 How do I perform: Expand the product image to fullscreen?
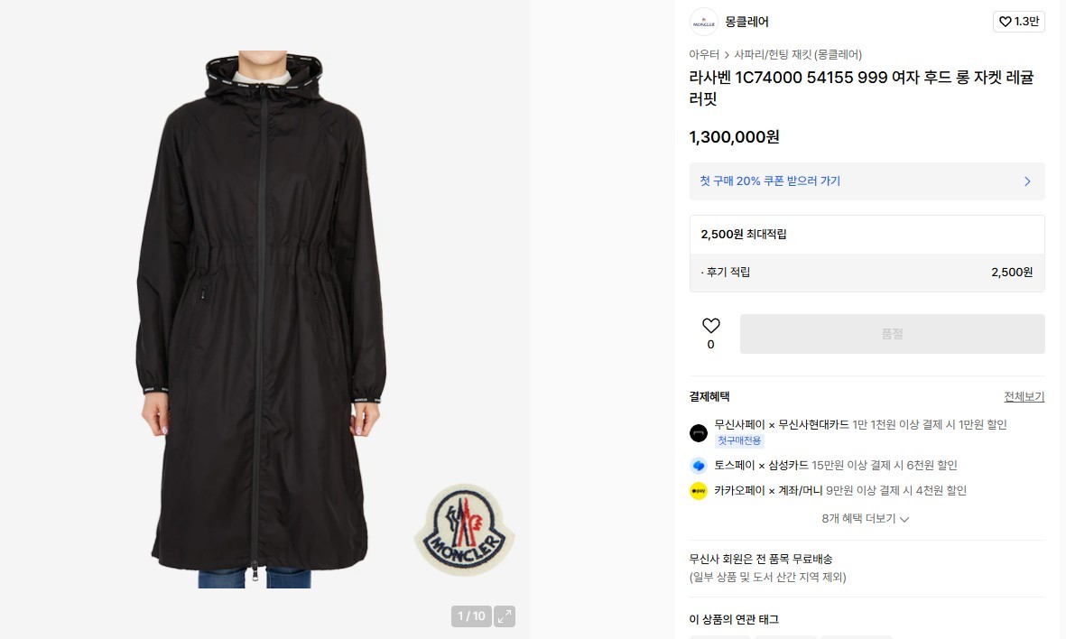click(x=505, y=616)
